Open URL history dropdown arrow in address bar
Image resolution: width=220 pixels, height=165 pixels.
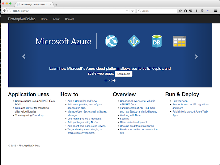(127, 11)
